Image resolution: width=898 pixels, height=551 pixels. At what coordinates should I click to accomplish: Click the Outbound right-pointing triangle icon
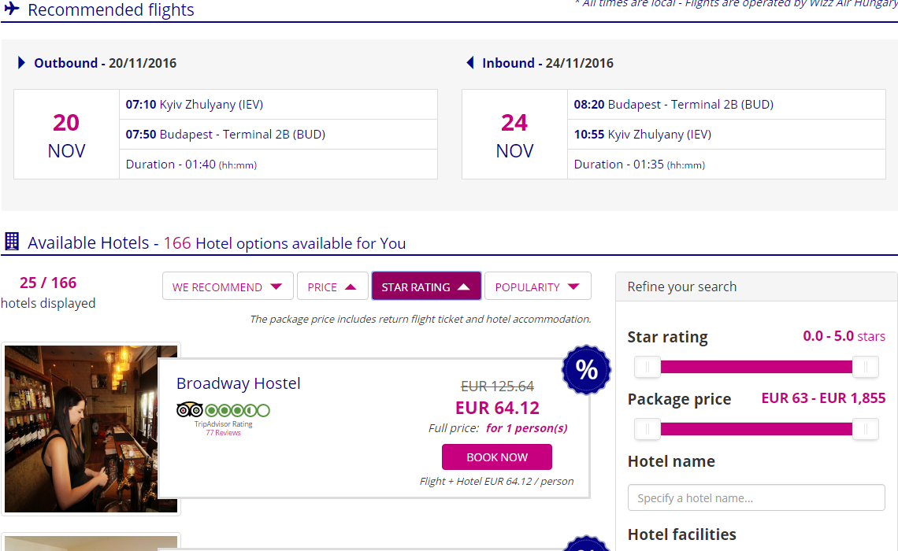coord(22,63)
